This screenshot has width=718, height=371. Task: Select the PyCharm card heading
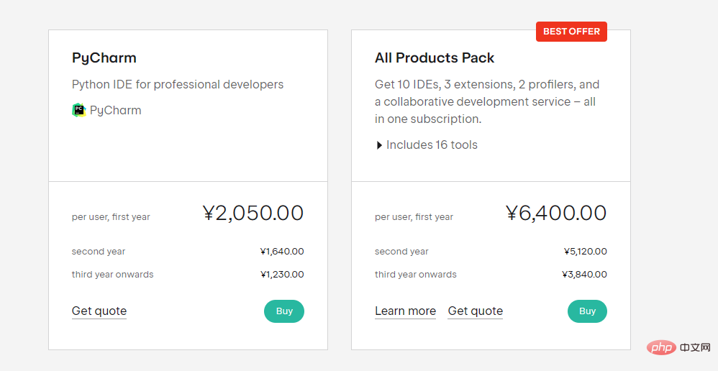(104, 58)
